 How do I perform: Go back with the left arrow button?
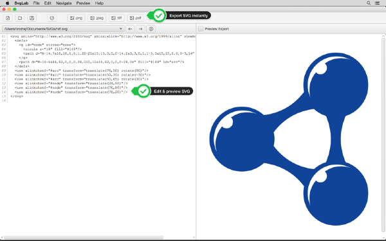pos(130,29)
